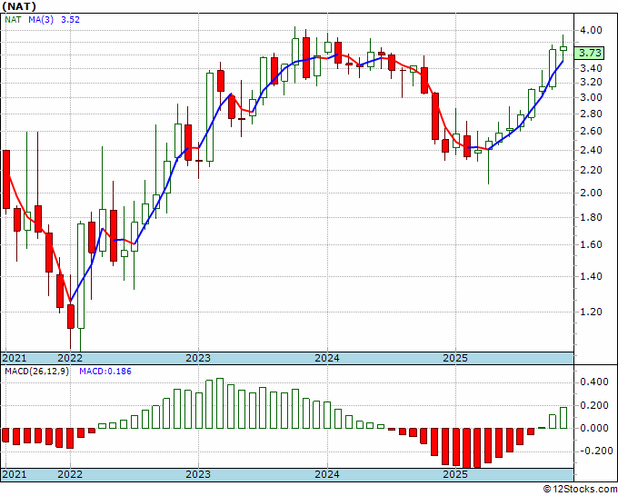Click the -0.200 MACD axis label
The image size is (618, 496).
coord(594,451)
